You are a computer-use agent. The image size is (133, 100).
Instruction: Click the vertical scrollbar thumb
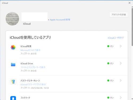coord(132,27)
